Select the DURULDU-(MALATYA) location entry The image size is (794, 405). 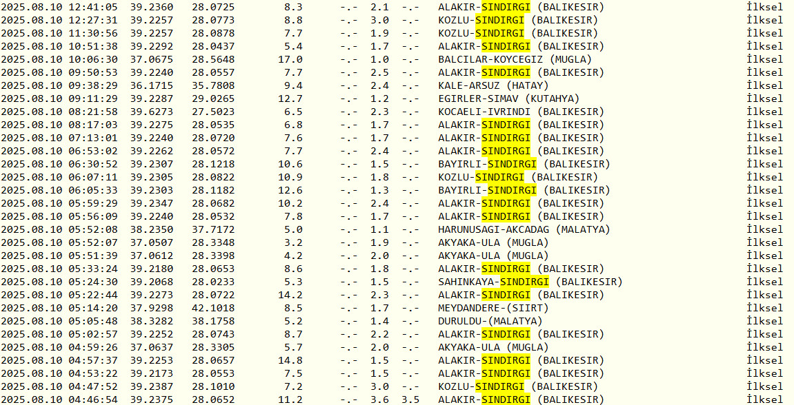(490, 322)
